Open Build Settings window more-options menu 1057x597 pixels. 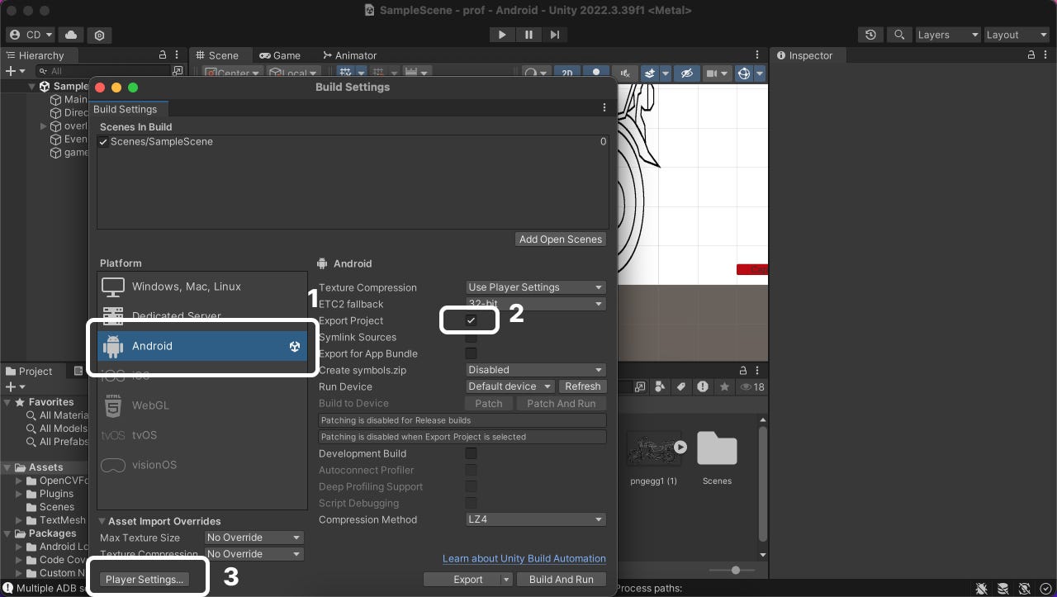coord(604,108)
